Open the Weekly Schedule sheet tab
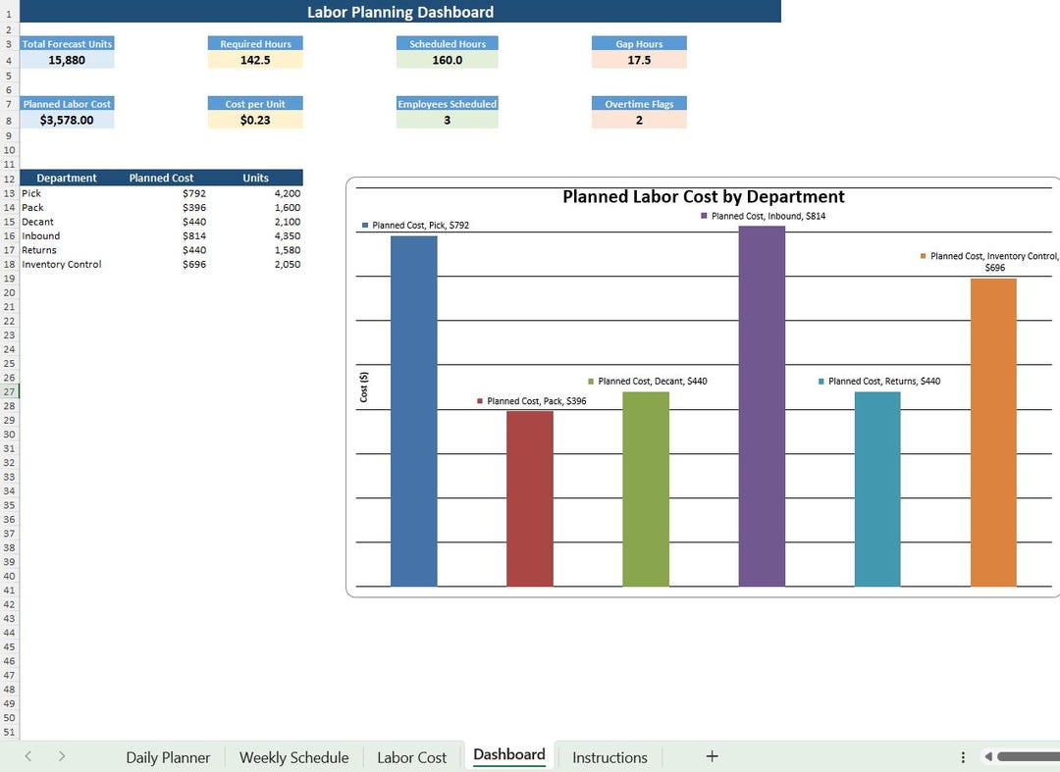 [x=294, y=757]
